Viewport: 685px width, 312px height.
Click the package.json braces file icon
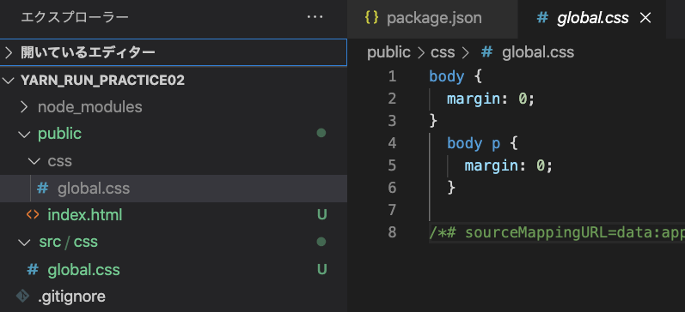point(371,18)
